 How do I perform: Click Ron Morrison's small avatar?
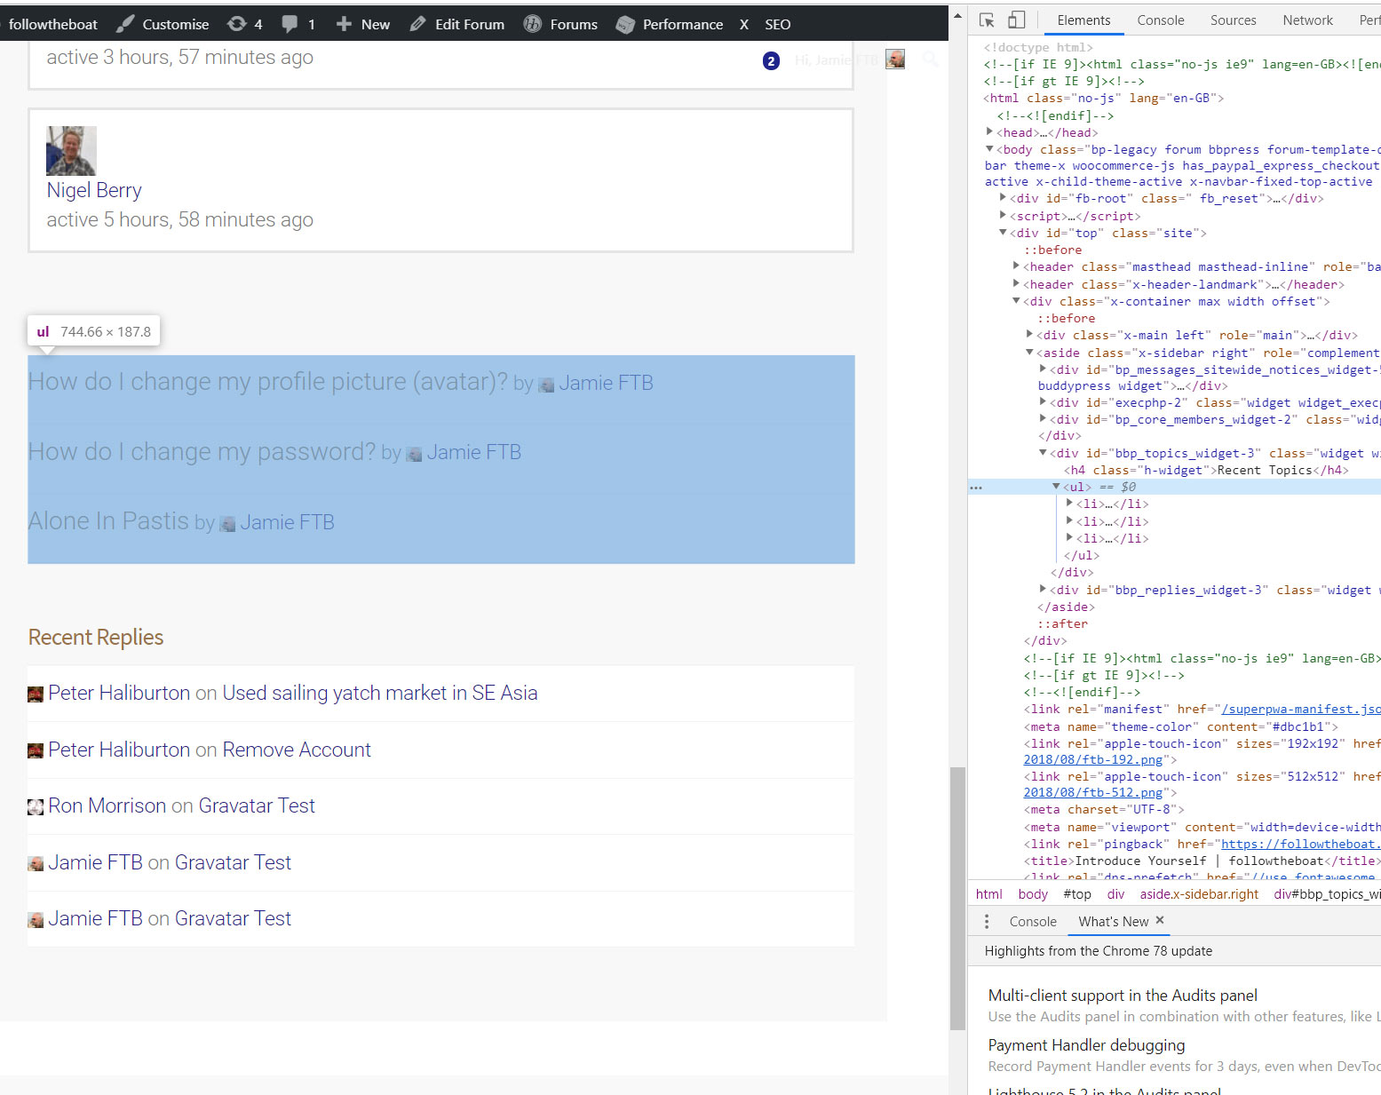click(x=36, y=807)
